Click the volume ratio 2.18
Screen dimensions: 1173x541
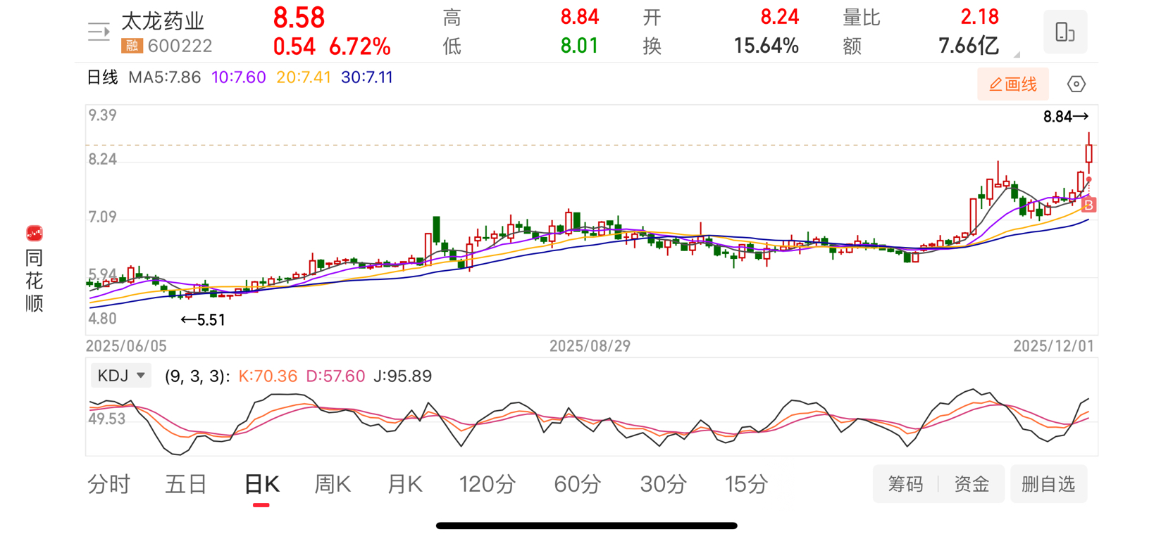pos(979,17)
